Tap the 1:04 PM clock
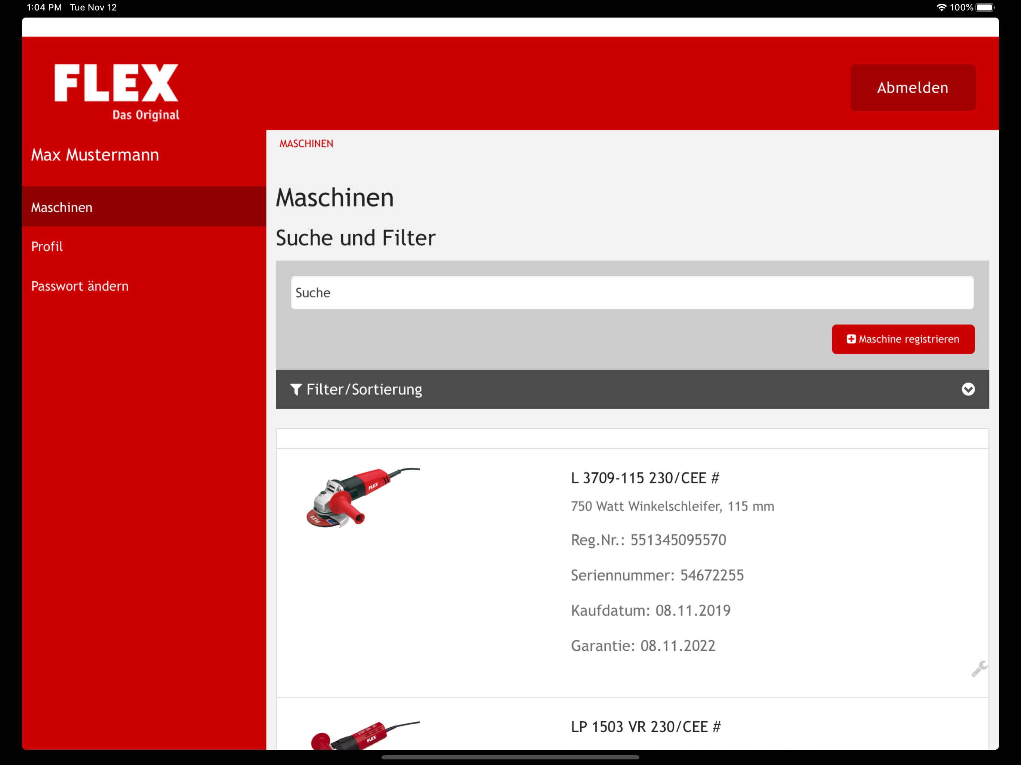Viewport: 1021px width, 765px height. [x=44, y=7]
